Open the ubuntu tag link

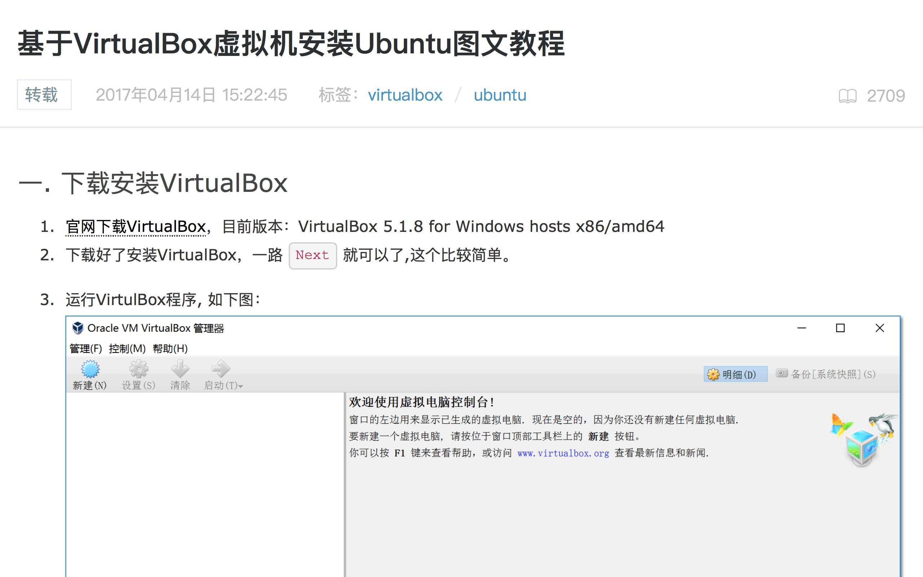500,95
